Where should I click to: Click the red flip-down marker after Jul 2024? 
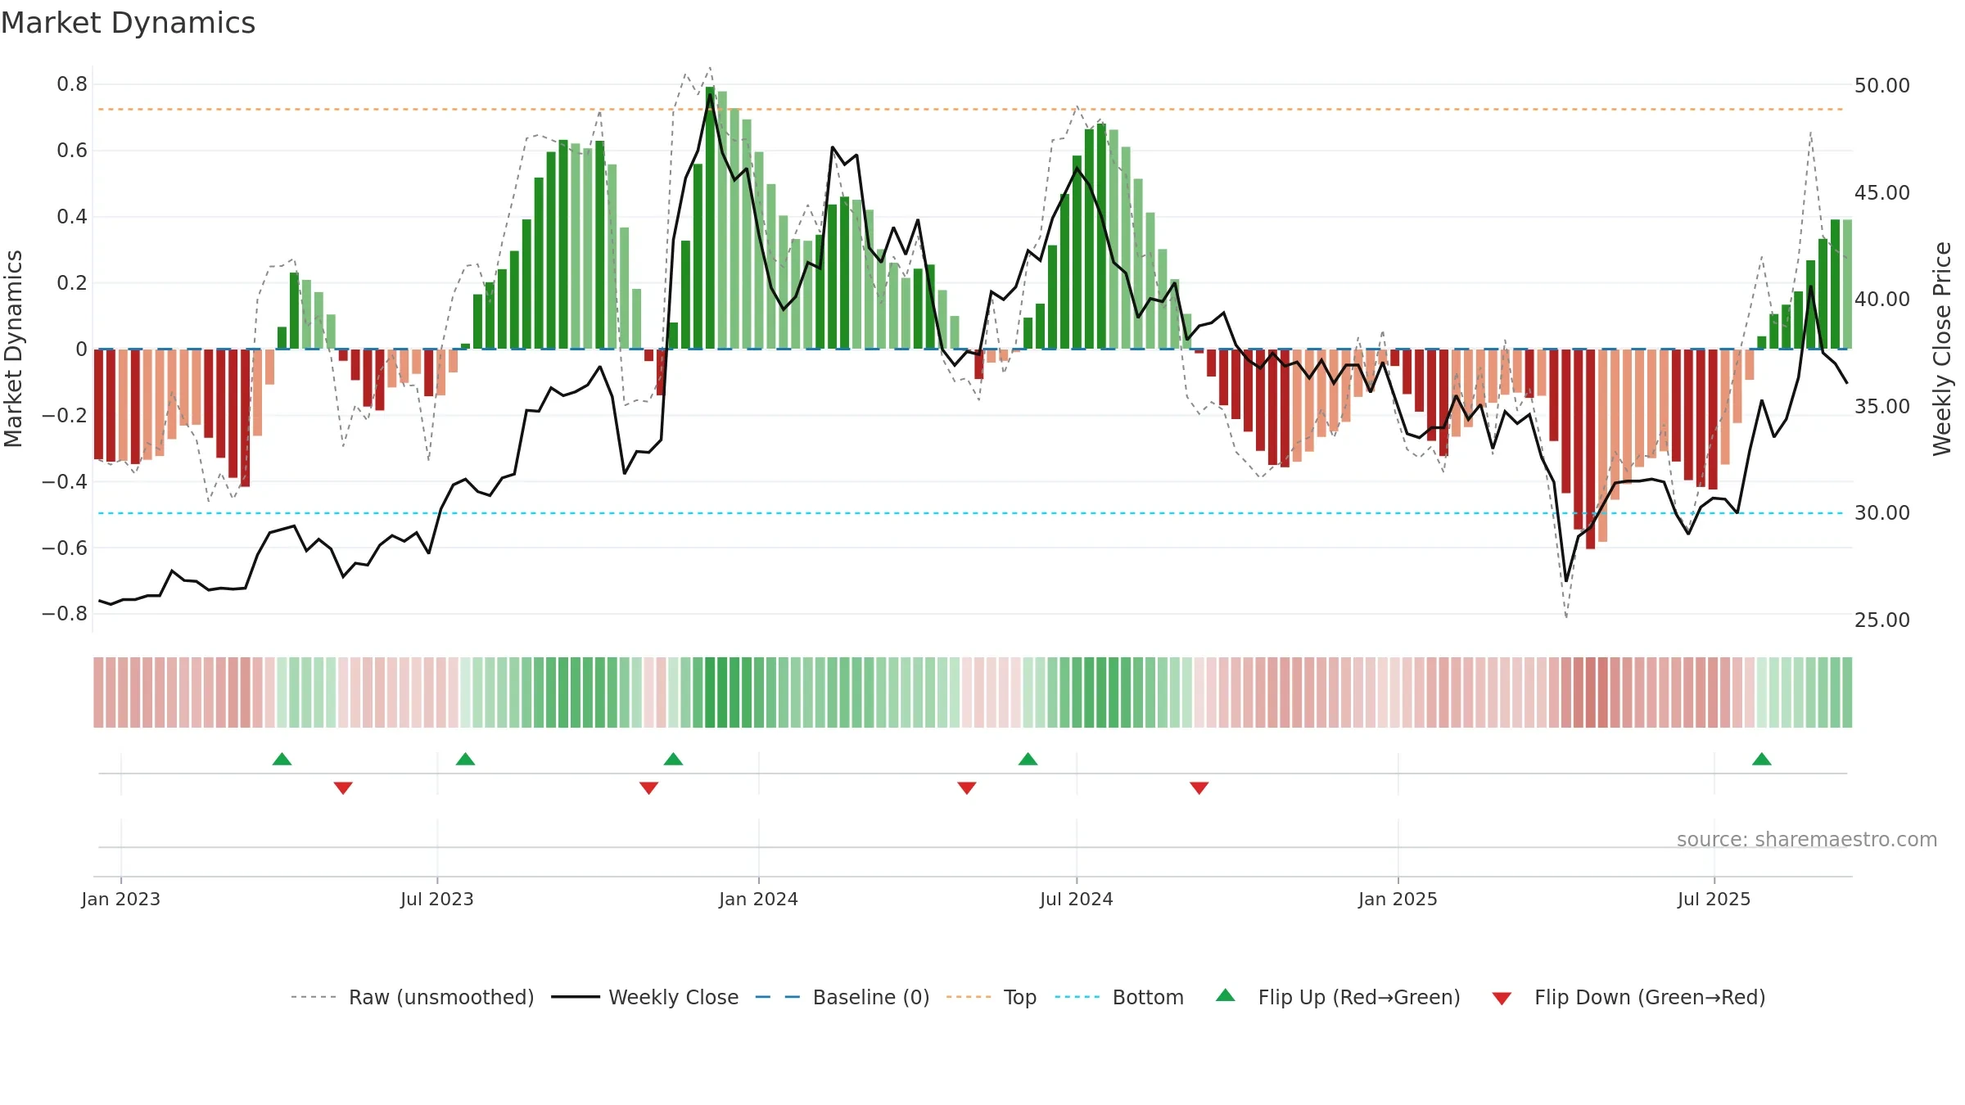click(1199, 787)
